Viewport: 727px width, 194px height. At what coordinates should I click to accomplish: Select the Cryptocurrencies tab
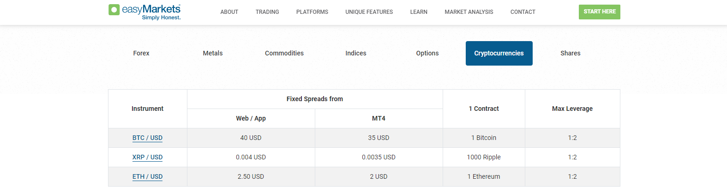pyautogui.click(x=499, y=53)
